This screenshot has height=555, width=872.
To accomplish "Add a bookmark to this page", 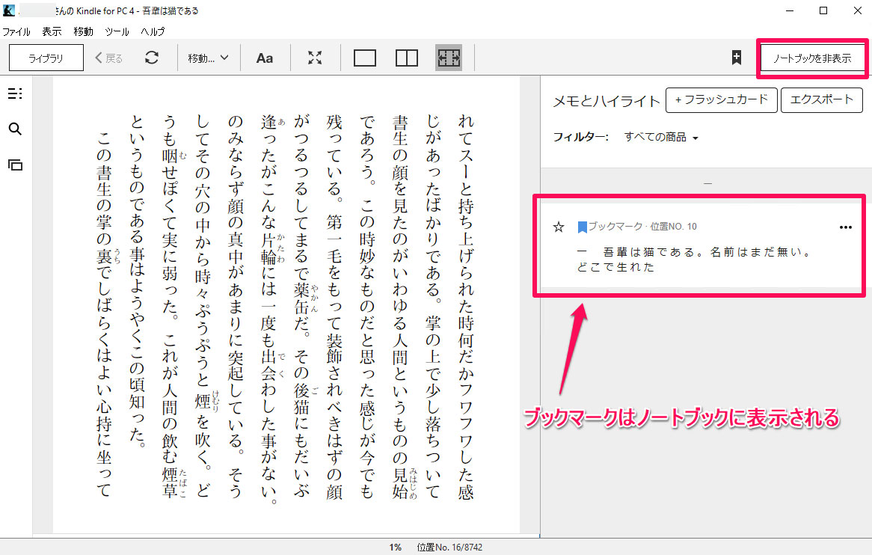I will (x=737, y=58).
